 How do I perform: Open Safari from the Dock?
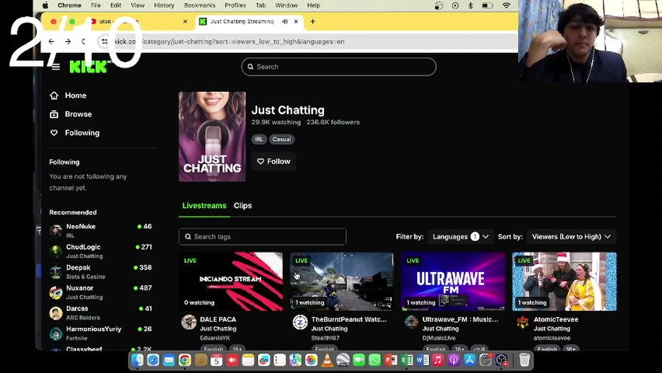click(153, 360)
